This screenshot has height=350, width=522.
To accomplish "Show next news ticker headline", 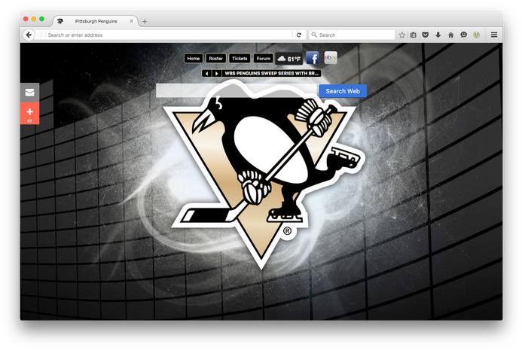I will pyautogui.click(x=216, y=73).
